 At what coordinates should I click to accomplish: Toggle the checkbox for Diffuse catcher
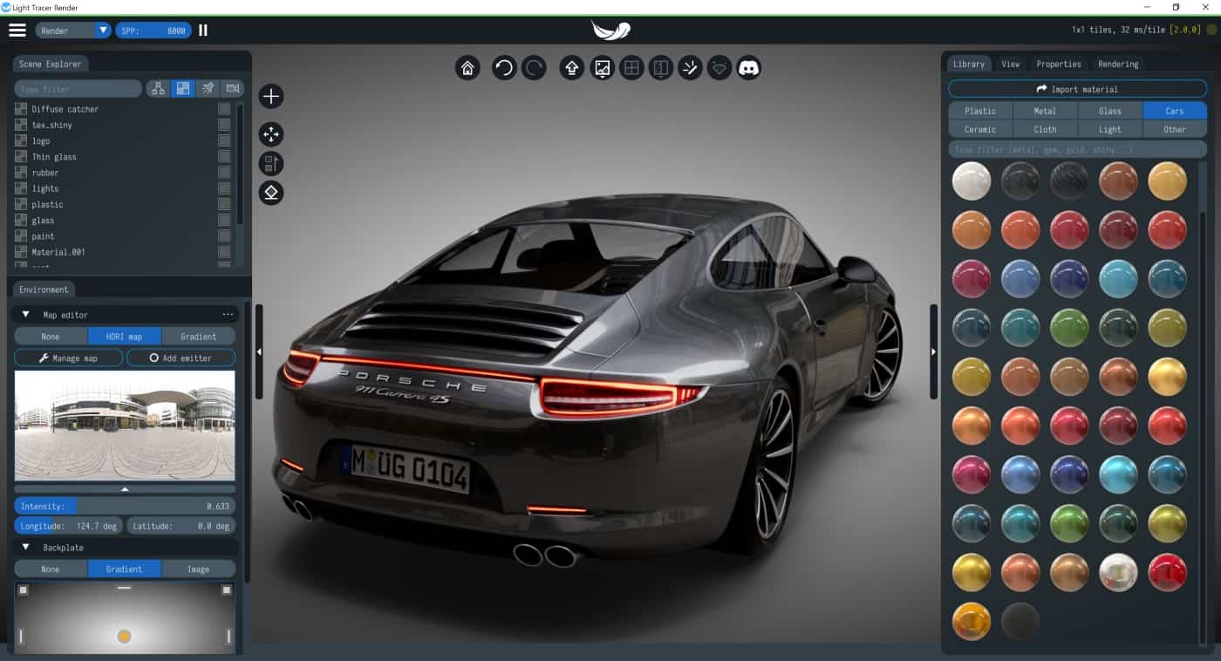coord(224,109)
